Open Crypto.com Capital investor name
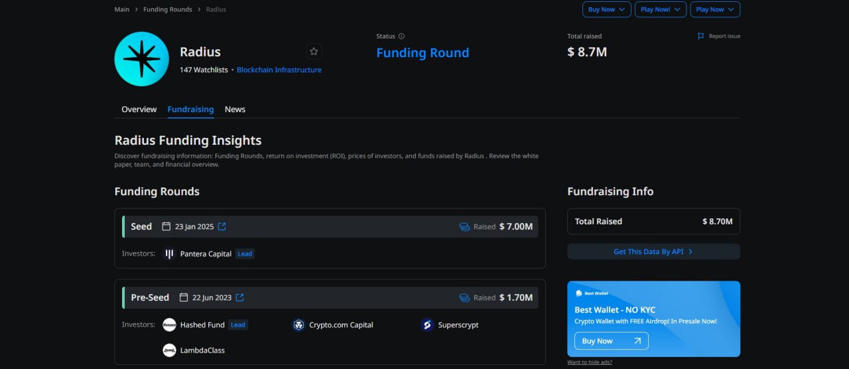Image resolution: width=849 pixels, height=369 pixels. coord(341,325)
